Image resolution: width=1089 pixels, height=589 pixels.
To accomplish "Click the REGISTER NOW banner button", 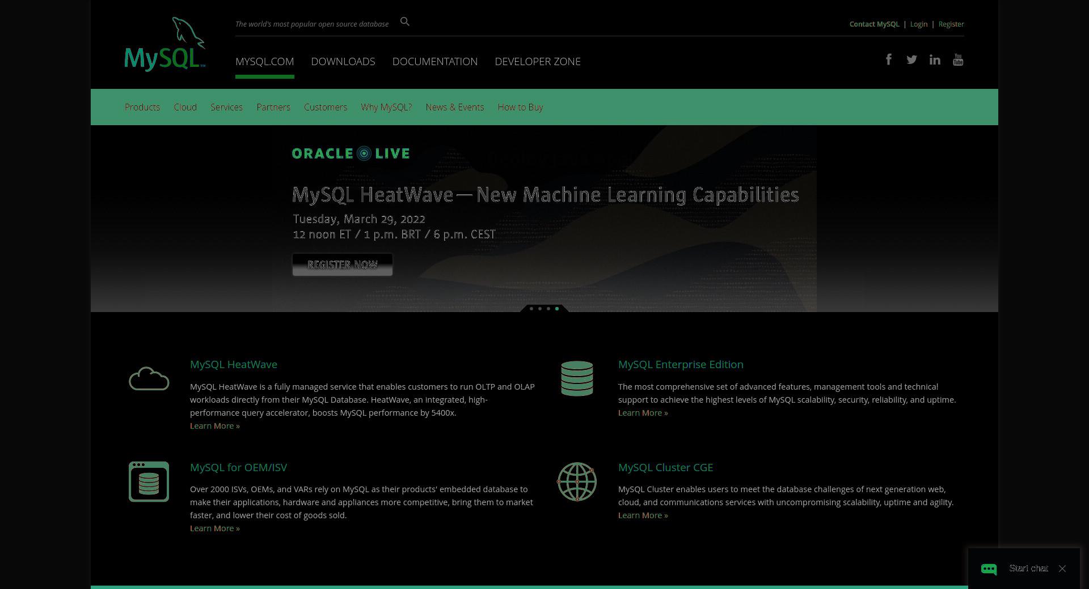I will [343, 264].
